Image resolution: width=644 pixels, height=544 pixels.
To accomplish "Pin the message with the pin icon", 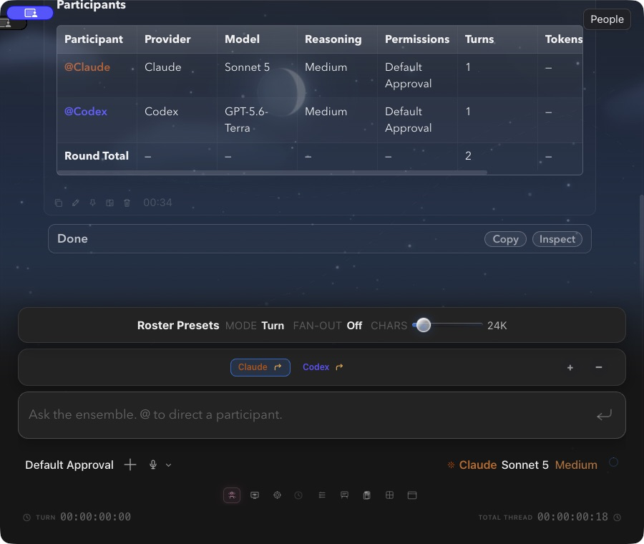I will tap(93, 203).
